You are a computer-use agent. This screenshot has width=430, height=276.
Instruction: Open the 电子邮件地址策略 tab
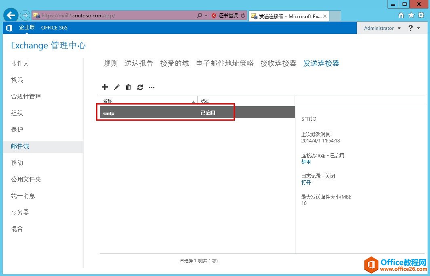pos(224,63)
